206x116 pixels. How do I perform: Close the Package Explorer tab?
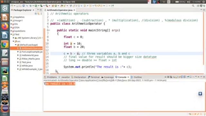click(x=33, y=10)
